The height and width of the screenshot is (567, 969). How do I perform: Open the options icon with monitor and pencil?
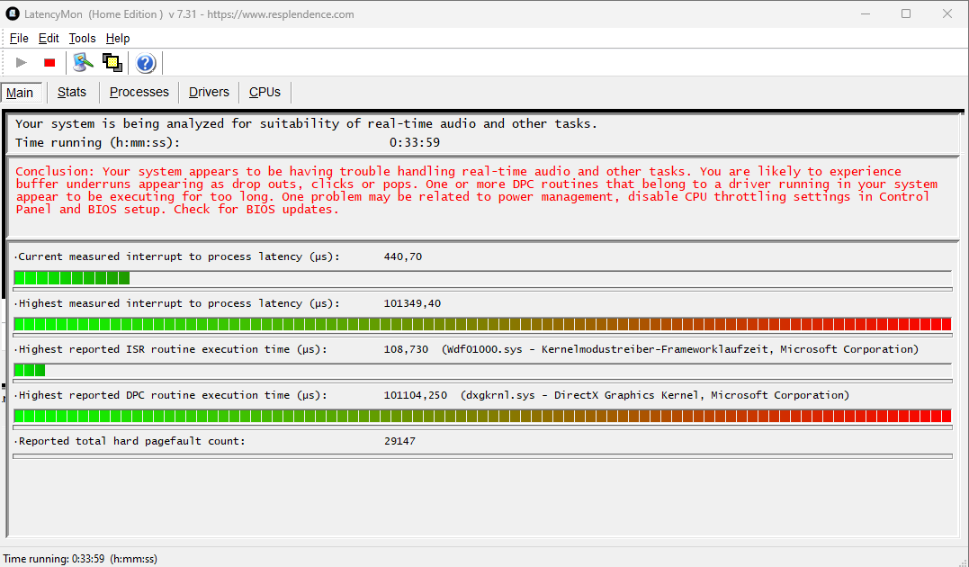click(84, 62)
